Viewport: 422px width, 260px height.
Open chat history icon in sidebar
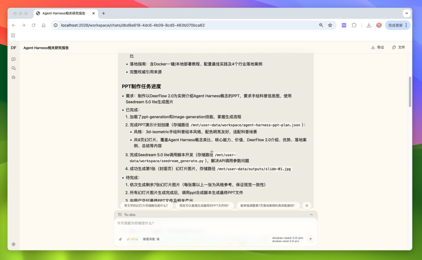point(13,68)
